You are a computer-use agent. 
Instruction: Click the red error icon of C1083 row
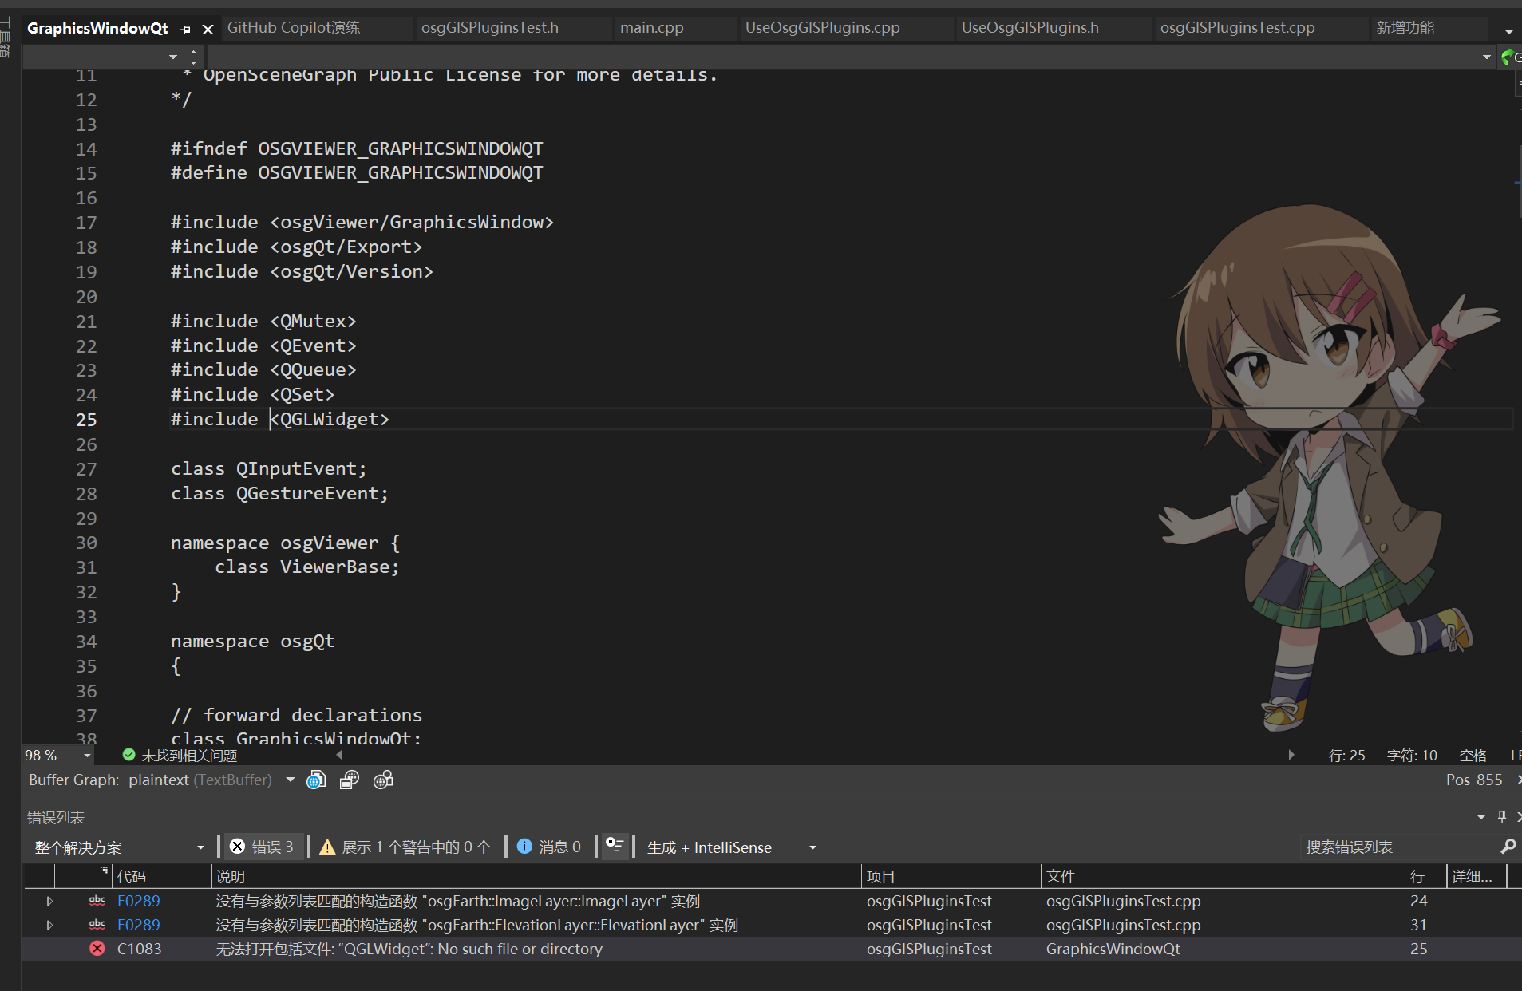coord(97,949)
